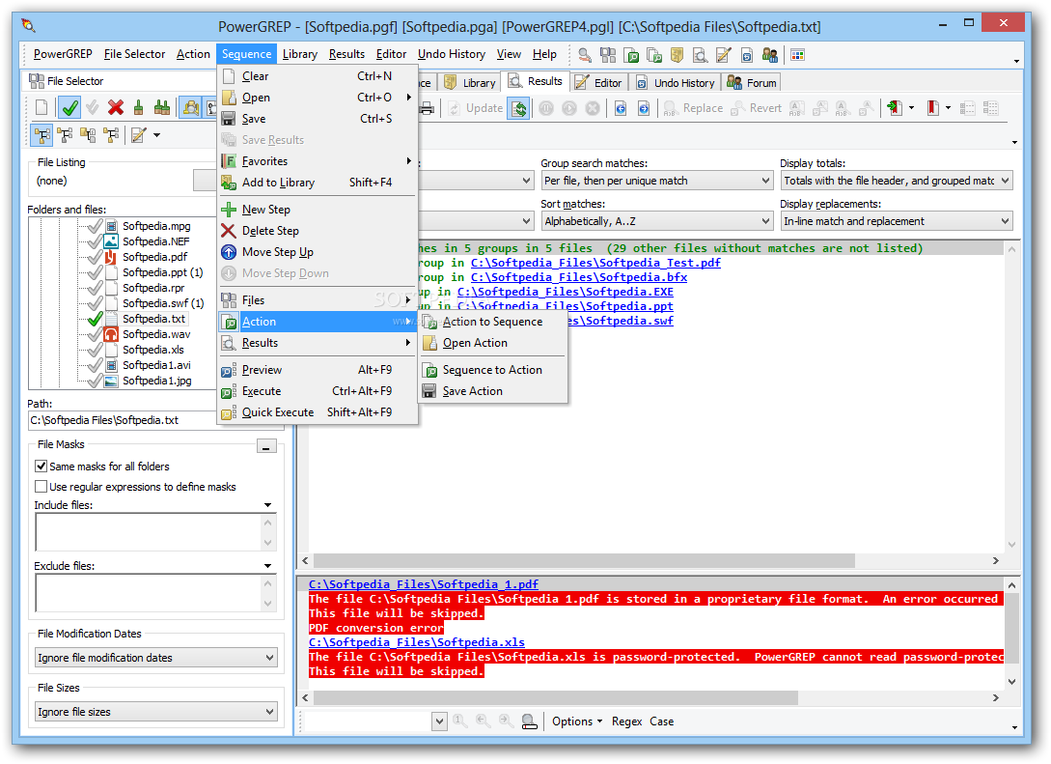Image resolution: width=1051 pixels, height=764 pixels.
Task: Select New Step in Sequence menu
Action: 318,210
